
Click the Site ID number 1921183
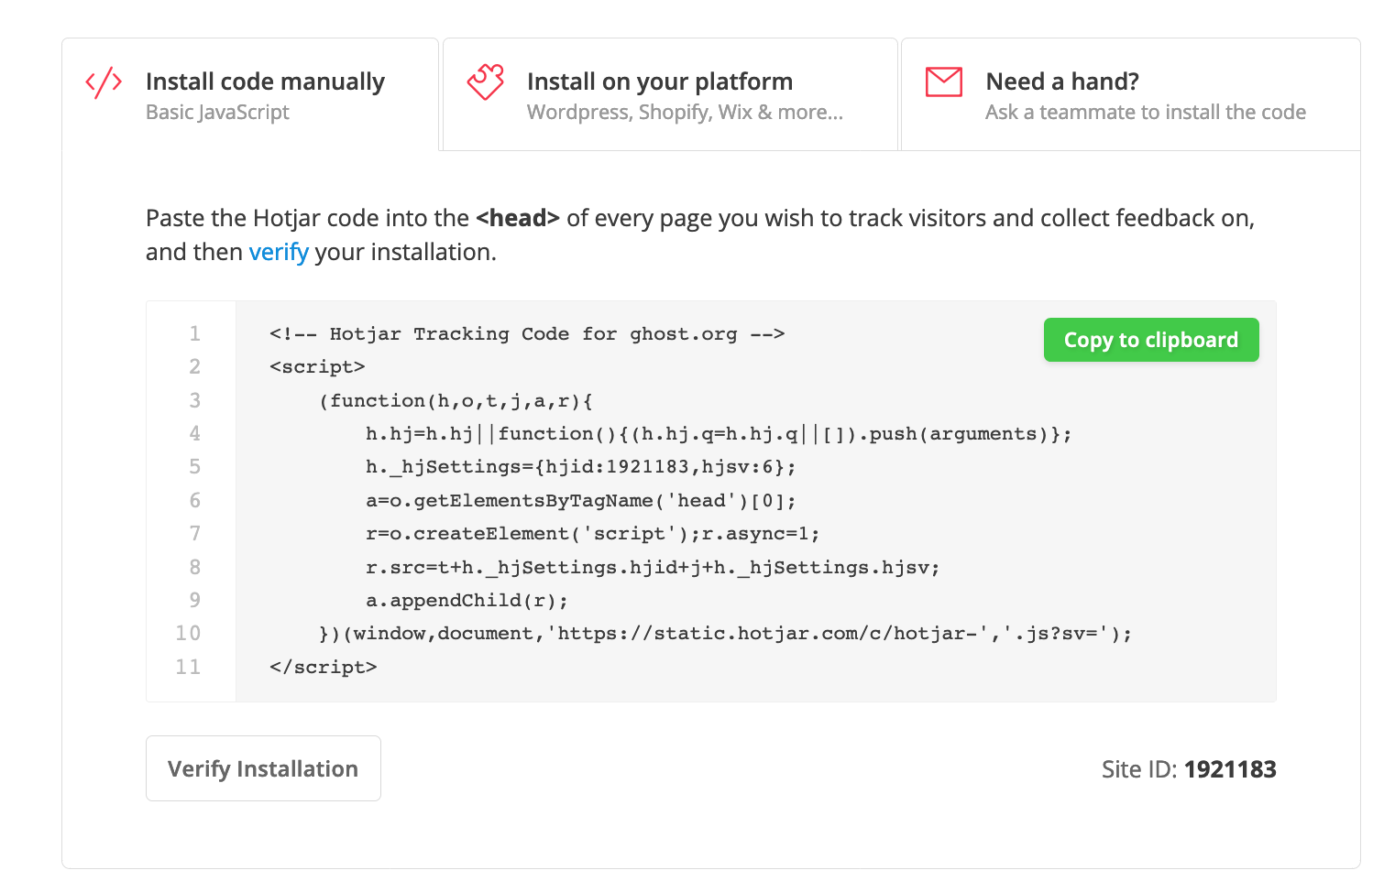click(1229, 769)
